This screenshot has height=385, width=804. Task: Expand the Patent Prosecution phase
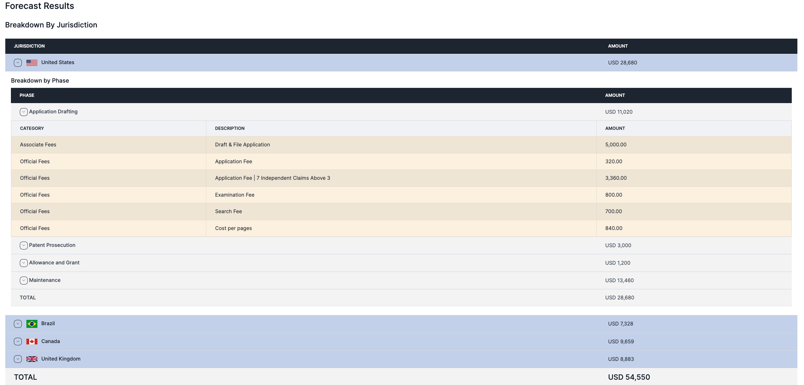pos(24,246)
